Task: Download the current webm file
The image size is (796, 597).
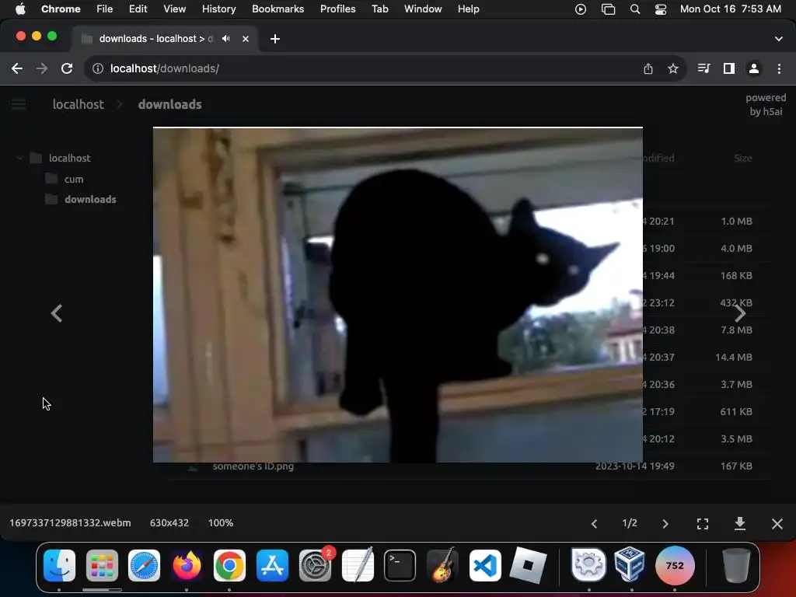Action: tap(740, 523)
